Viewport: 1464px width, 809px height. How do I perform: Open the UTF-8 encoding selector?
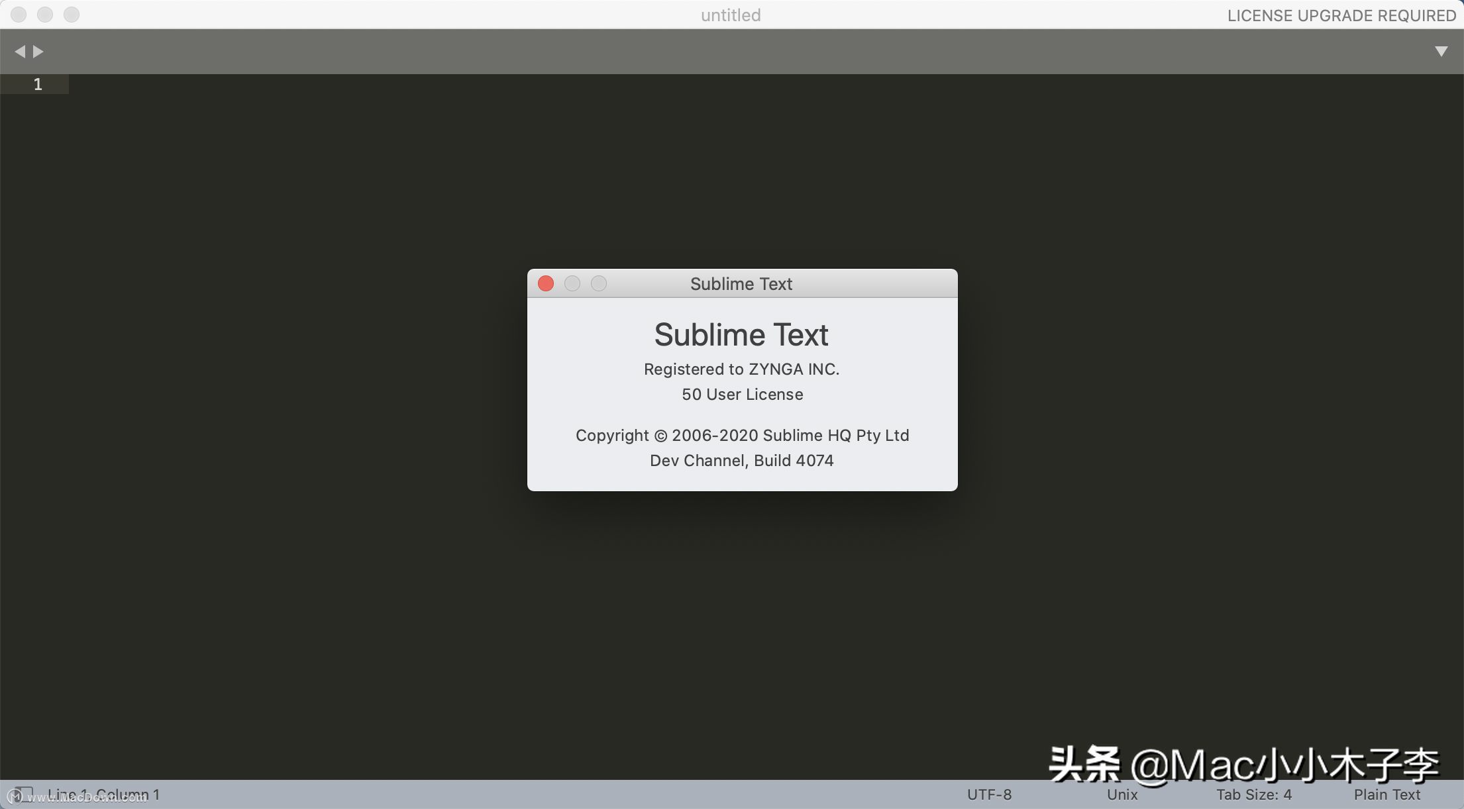(989, 794)
